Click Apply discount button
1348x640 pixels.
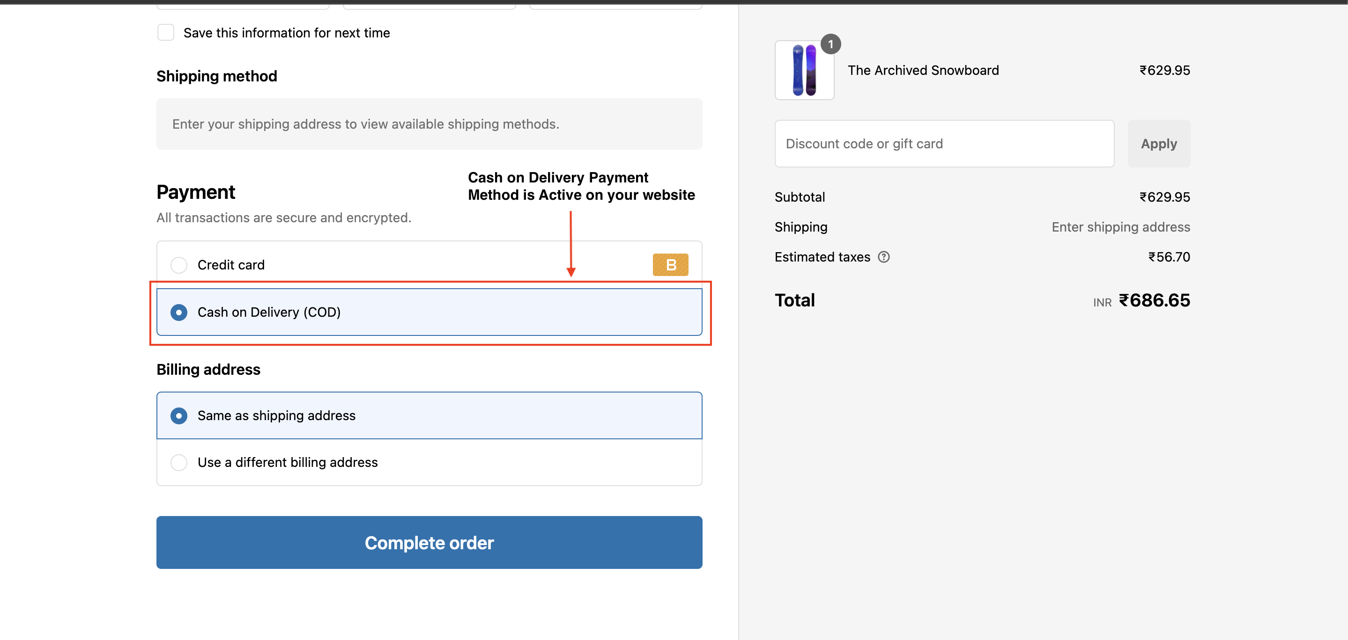pos(1159,144)
